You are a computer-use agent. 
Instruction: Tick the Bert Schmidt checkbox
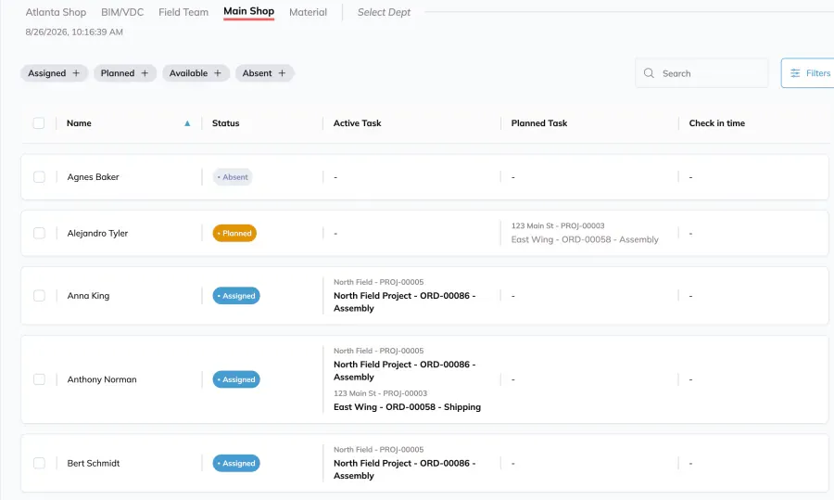click(x=39, y=463)
